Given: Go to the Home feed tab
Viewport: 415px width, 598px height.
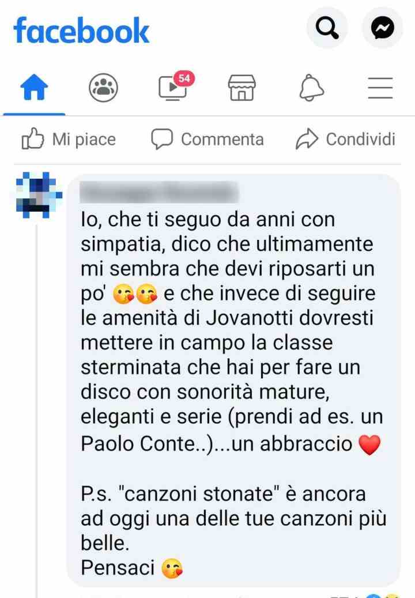Looking at the screenshot, I should tap(35, 87).
